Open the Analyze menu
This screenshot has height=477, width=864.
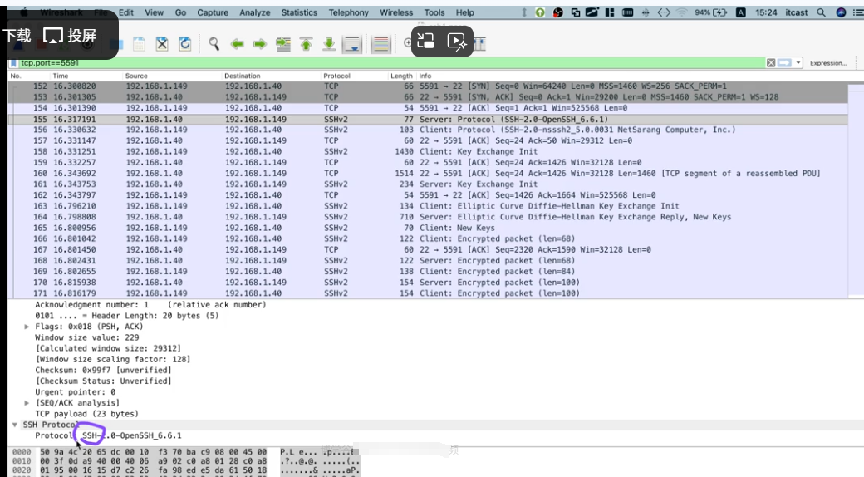click(x=255, y=12)
